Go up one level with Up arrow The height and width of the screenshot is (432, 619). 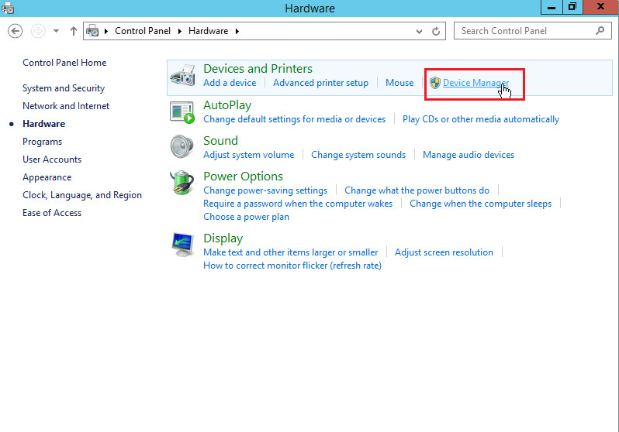click(x=74, y=31)
